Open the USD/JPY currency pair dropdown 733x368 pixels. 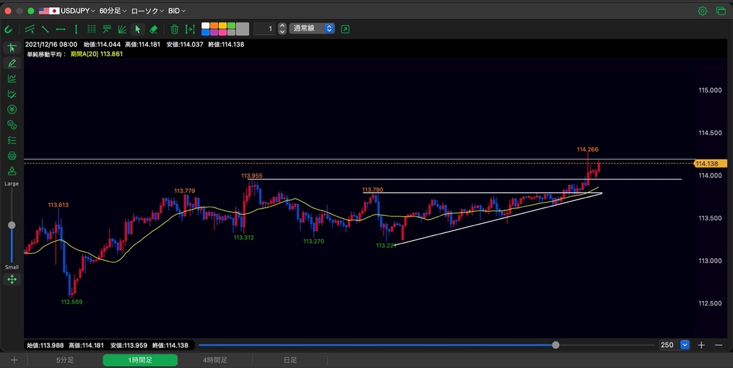(x=67, y=11)
